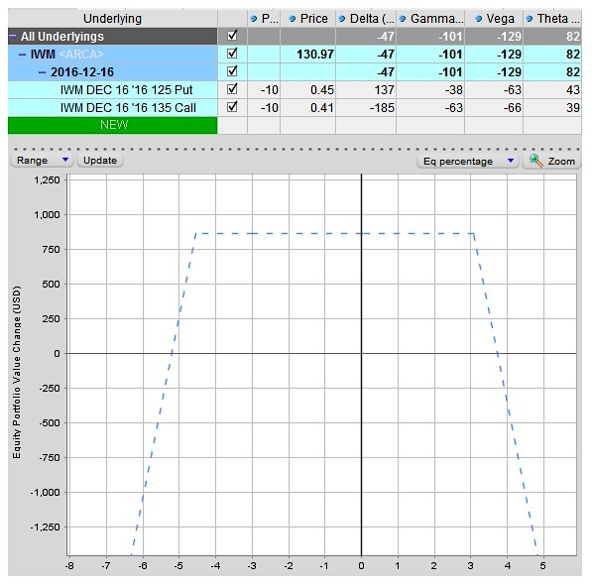Open the Range dropdown arrow
The width and height of the screenshot is (592, 585).
click(x=64, y=160)
